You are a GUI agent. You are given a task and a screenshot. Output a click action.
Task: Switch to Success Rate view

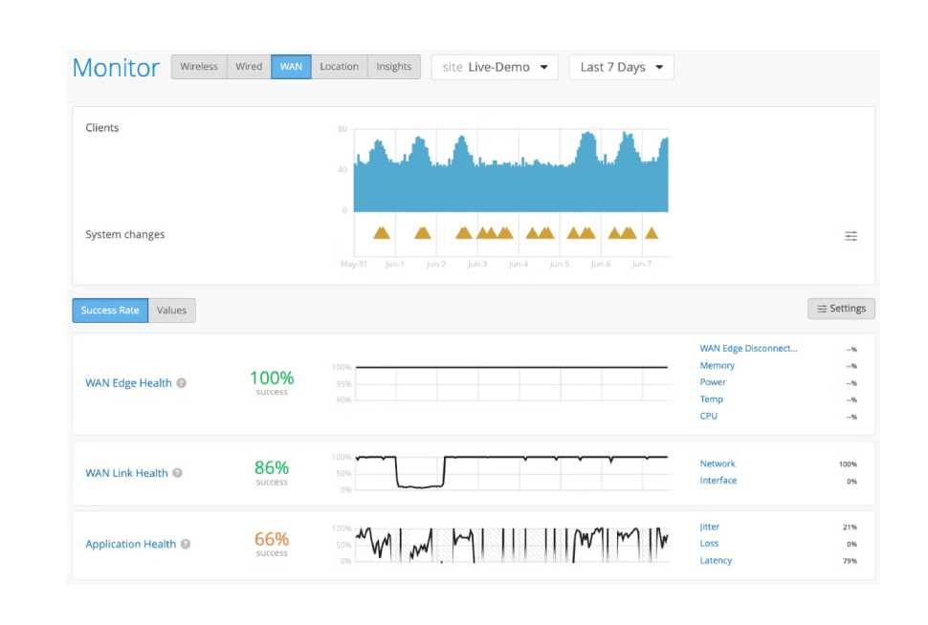tap(110, 311)
